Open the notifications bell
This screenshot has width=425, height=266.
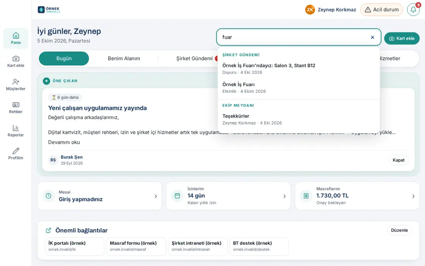(413, 10)
